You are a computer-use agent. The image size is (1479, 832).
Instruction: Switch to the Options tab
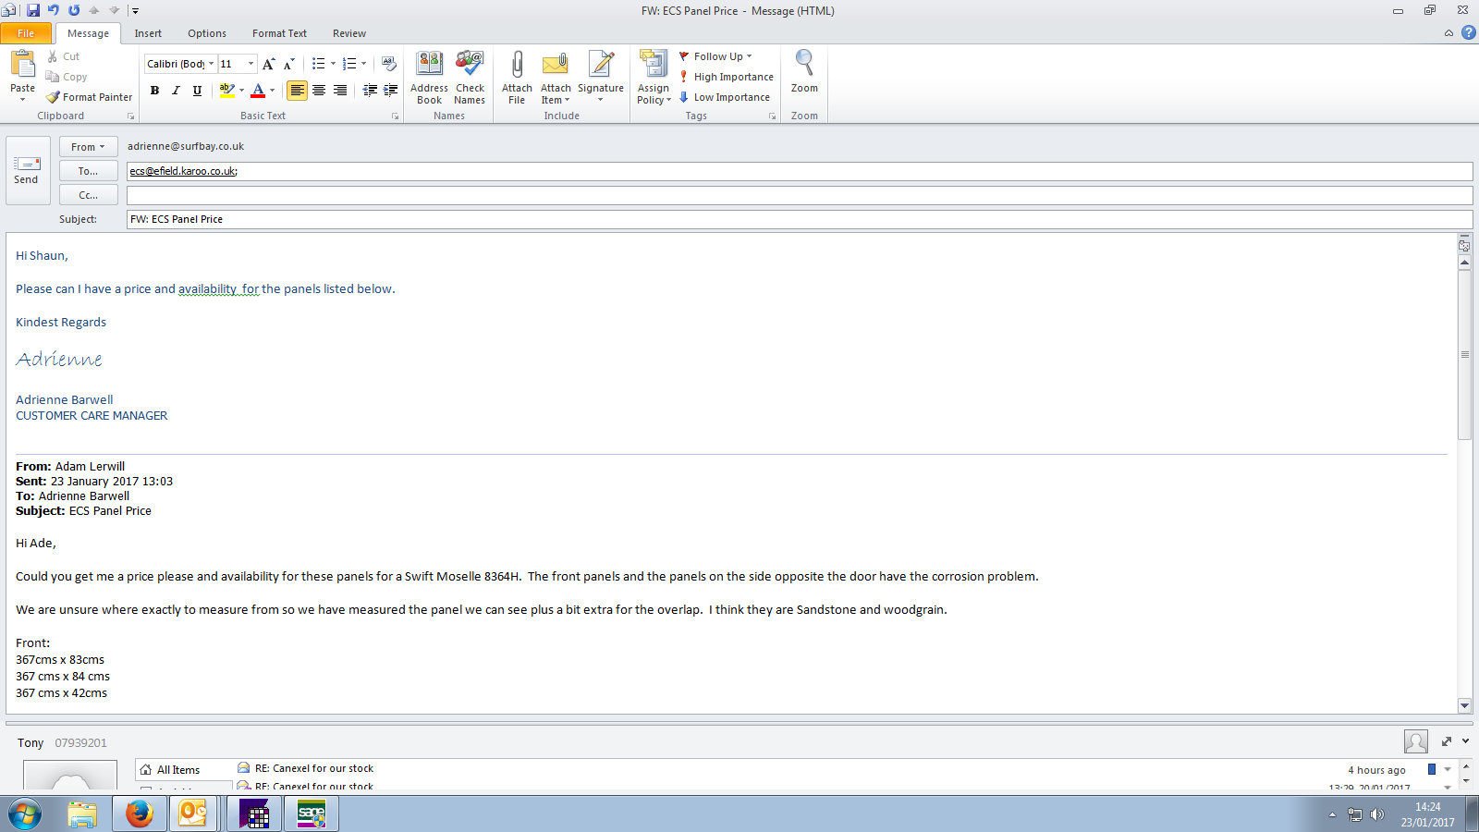207,33
